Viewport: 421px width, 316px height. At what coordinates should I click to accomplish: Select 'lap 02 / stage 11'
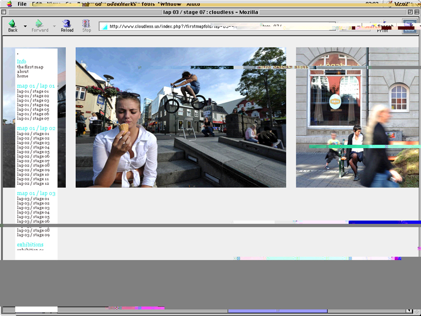coord(33,179)
